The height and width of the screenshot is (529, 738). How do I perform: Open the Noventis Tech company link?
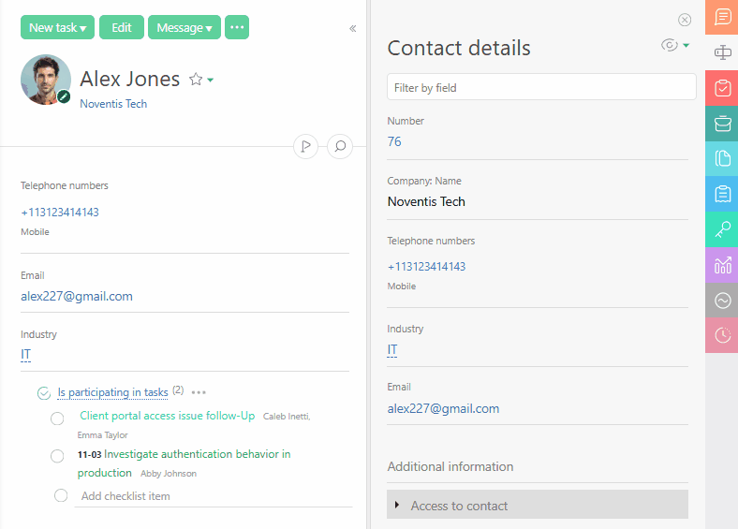113,104
